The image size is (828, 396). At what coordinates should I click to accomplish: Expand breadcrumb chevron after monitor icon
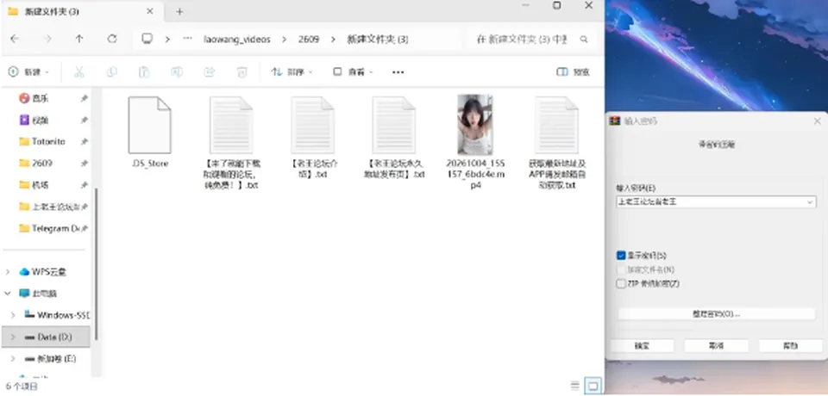[167, 39]
